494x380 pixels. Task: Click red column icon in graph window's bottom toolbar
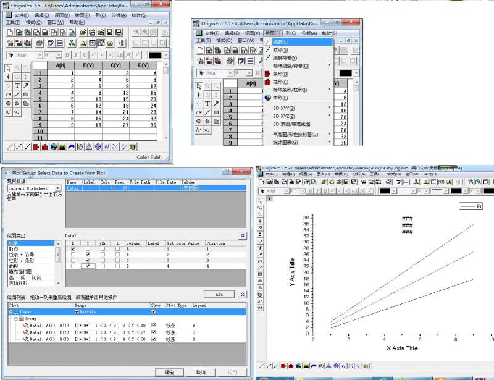(x=291, y=366)
